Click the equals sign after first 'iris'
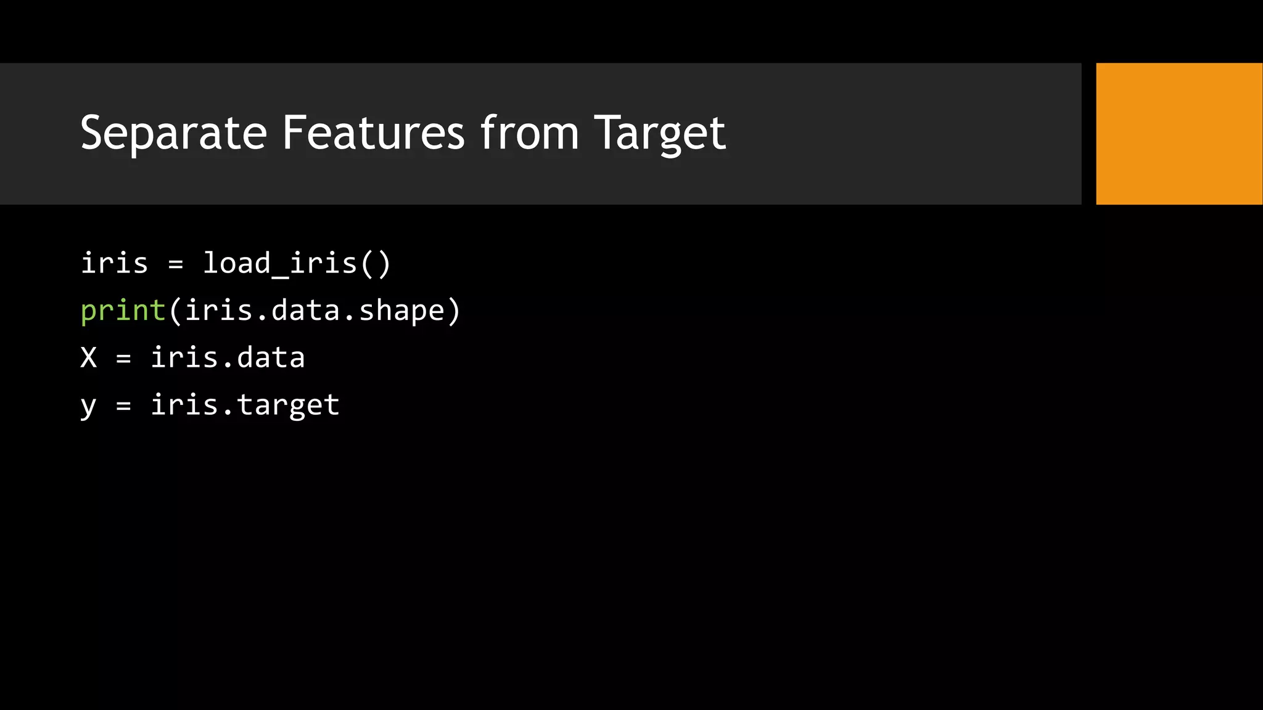This screenshot has width=1263, height=710. point(176,265)
